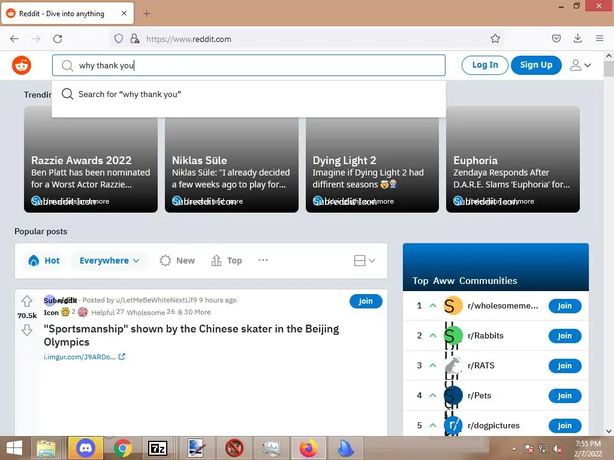
Task: Open more sort options ellipsis
Action: pyautogui.click(x=263, y=260)
